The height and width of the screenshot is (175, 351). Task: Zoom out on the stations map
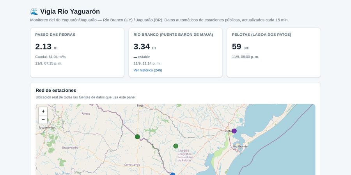click(43, 119)
